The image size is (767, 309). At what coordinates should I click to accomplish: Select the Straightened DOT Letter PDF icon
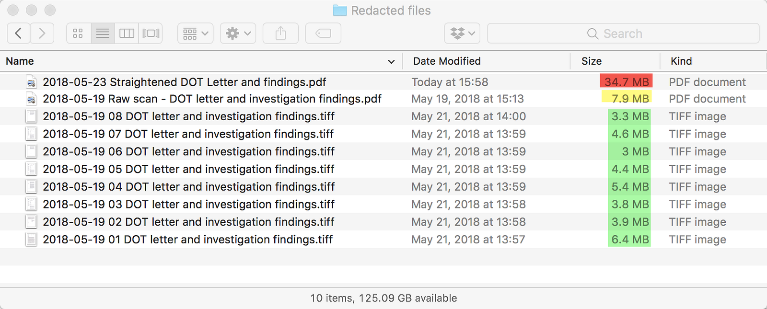tap(31, 82)
